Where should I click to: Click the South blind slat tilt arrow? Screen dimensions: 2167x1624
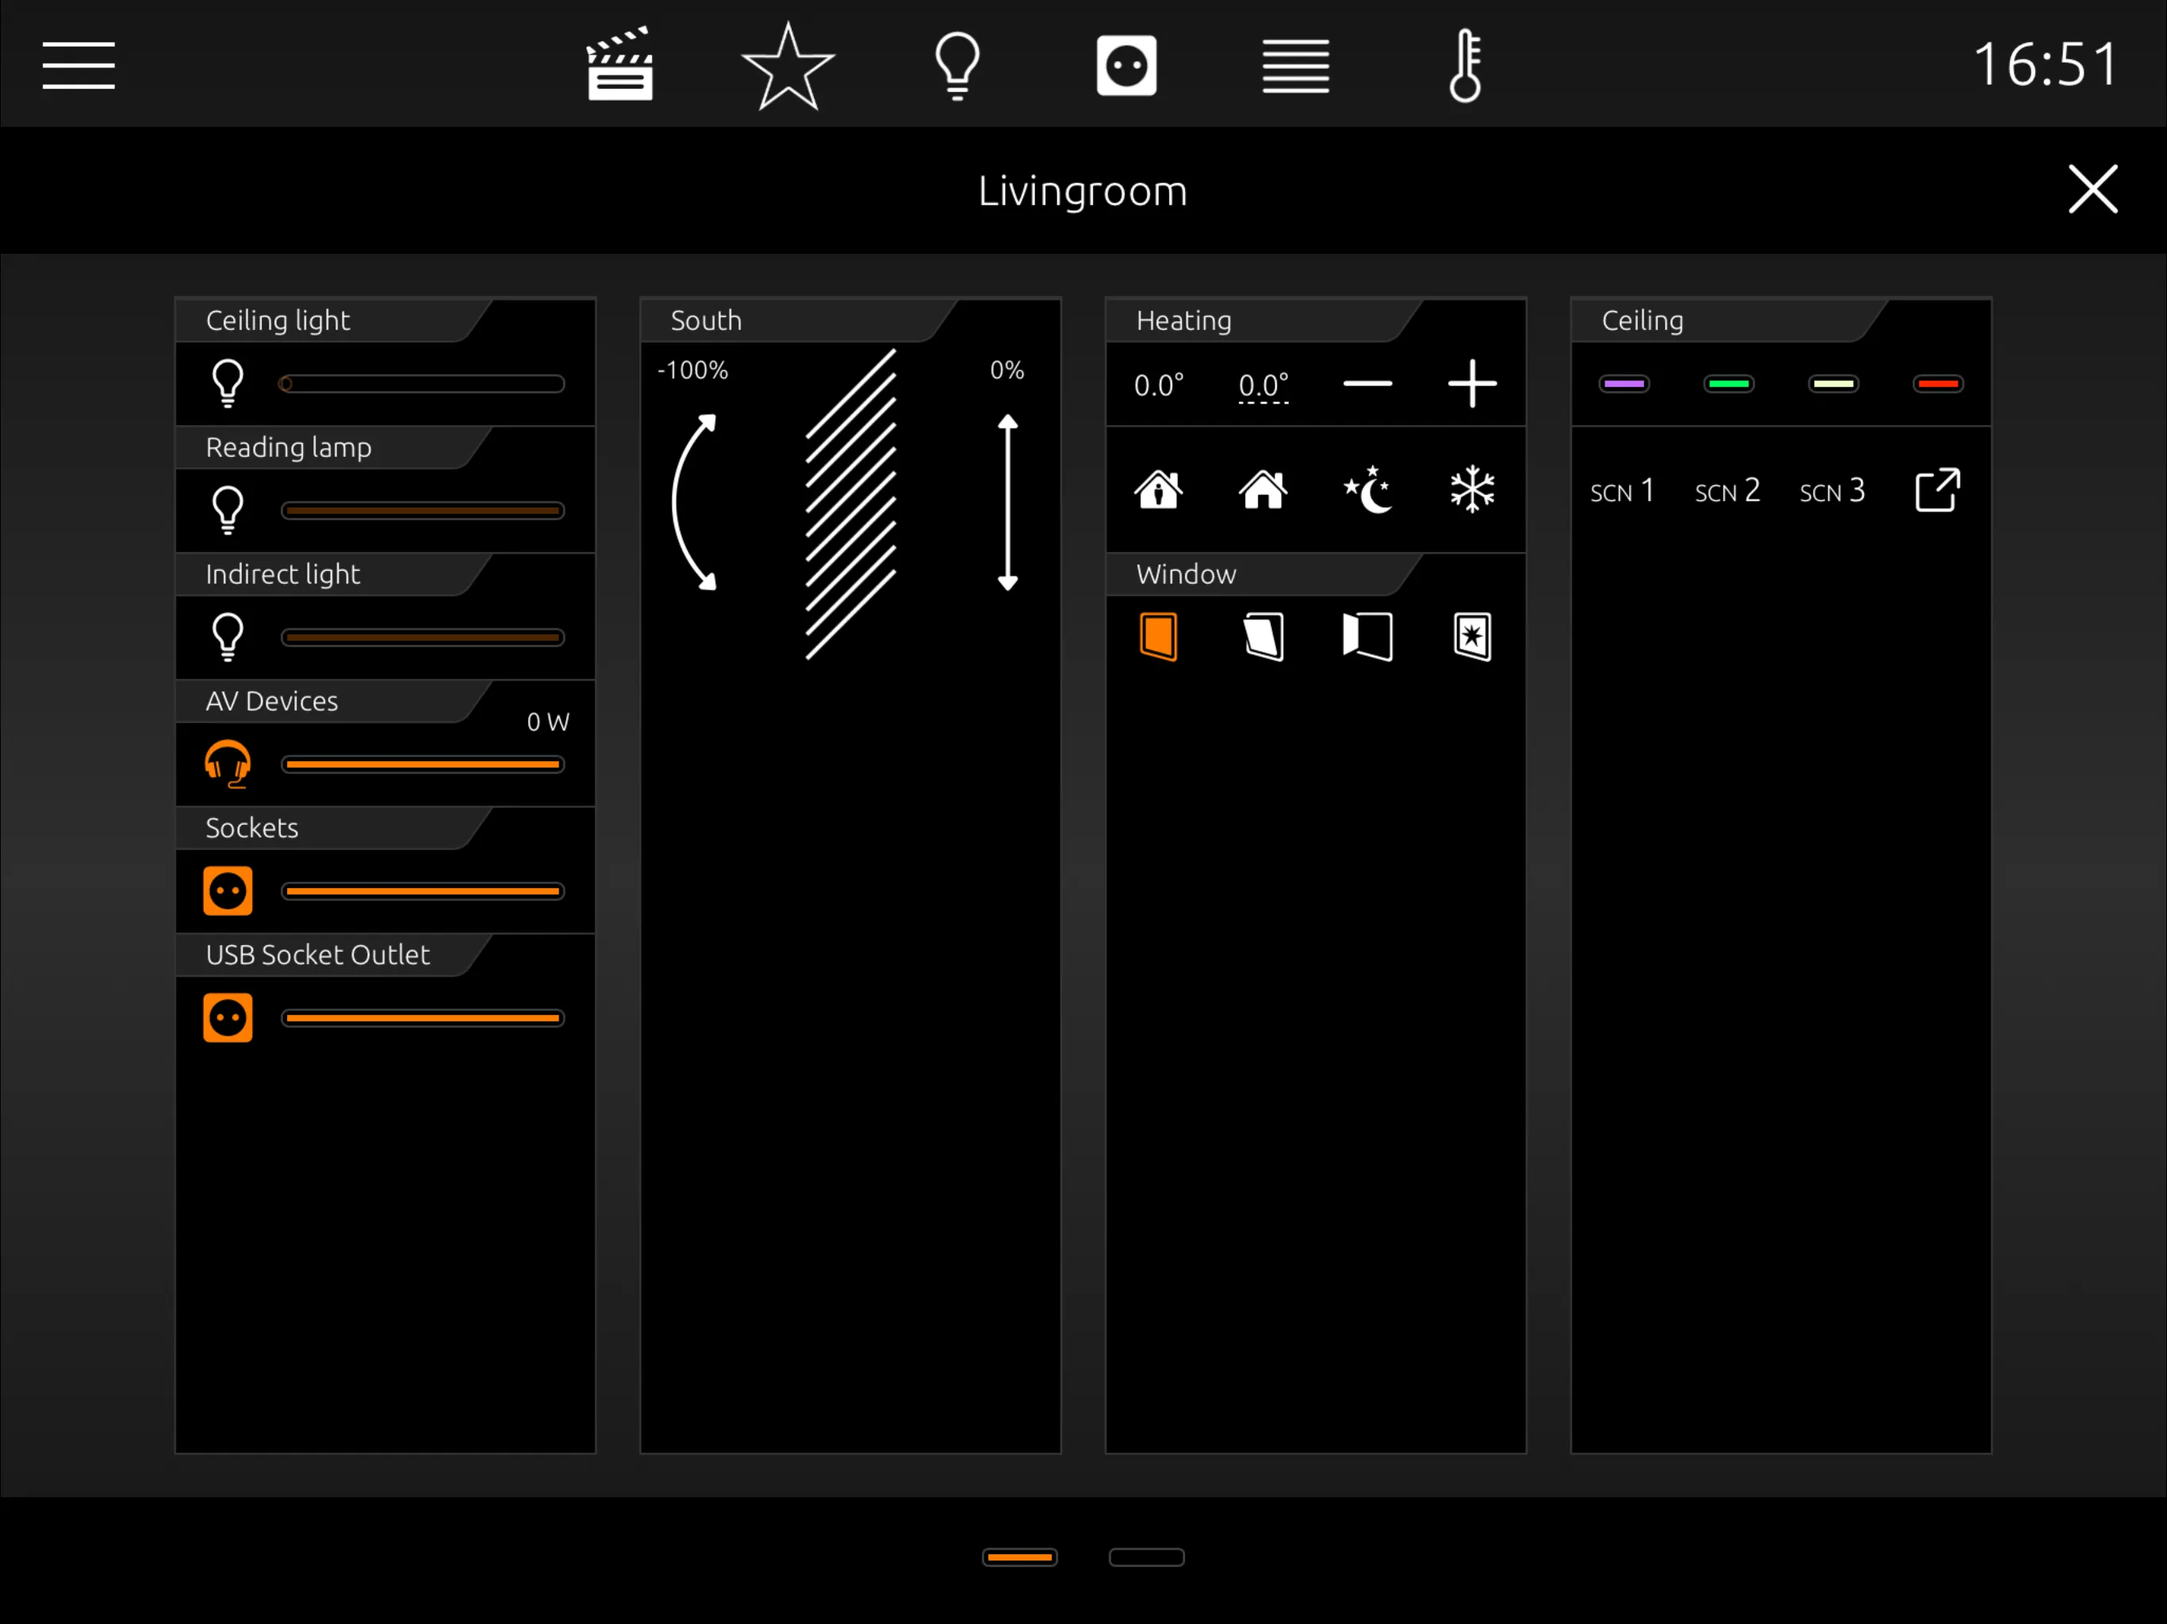pyautogui.click(x=695, y=503)
